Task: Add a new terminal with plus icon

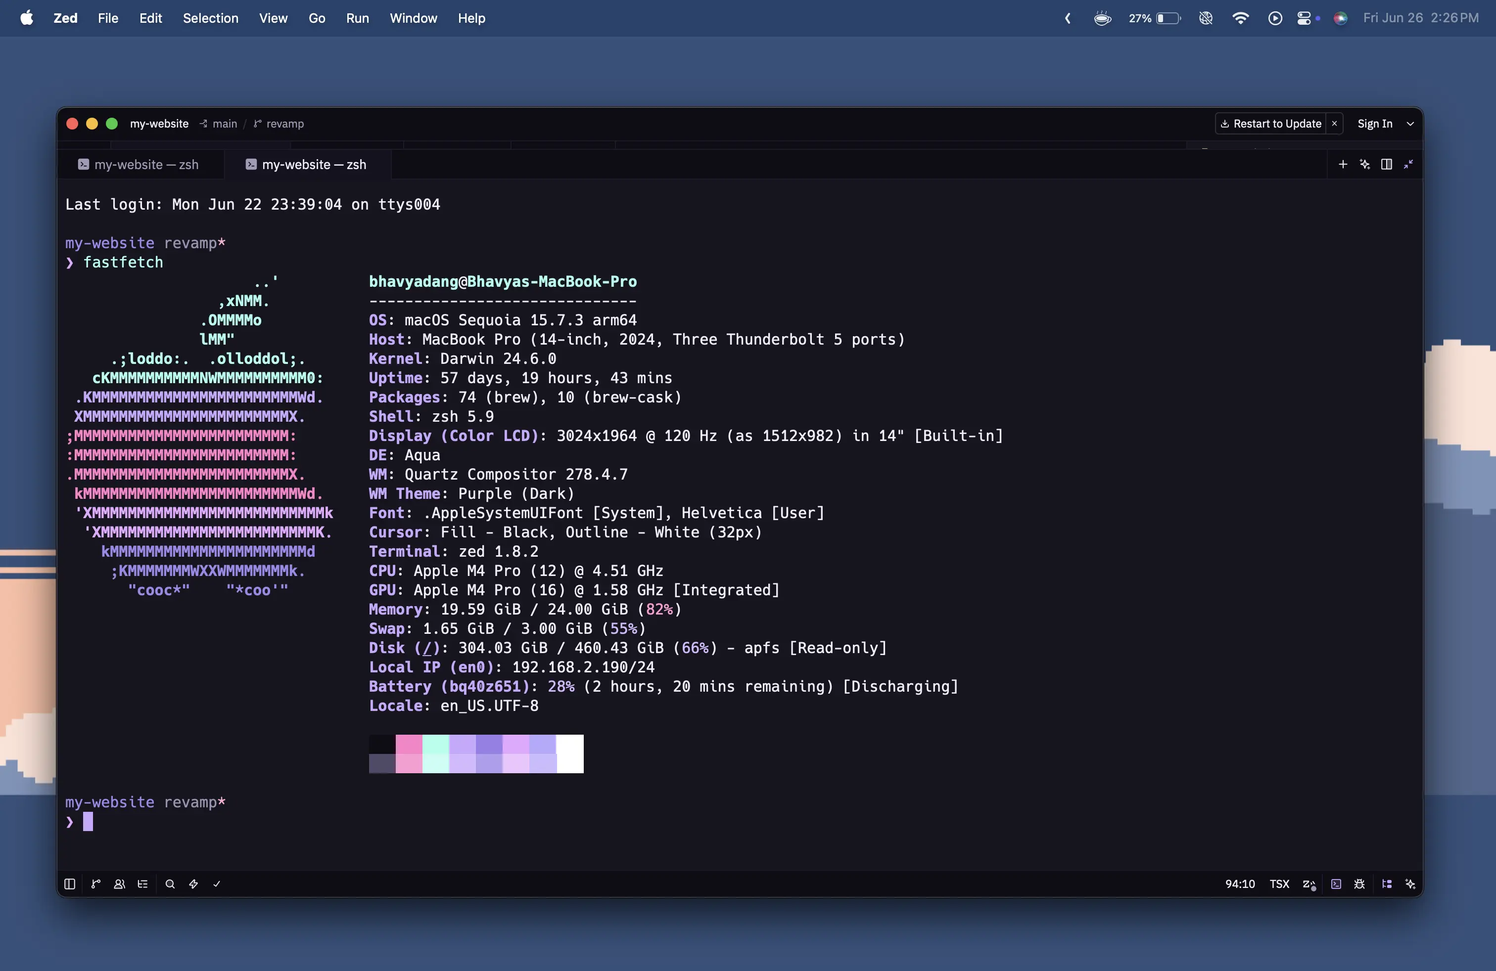Action: [x=1343, y=164]
